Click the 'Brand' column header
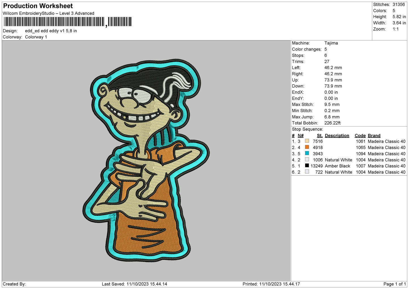 click(x=374, y=136)
